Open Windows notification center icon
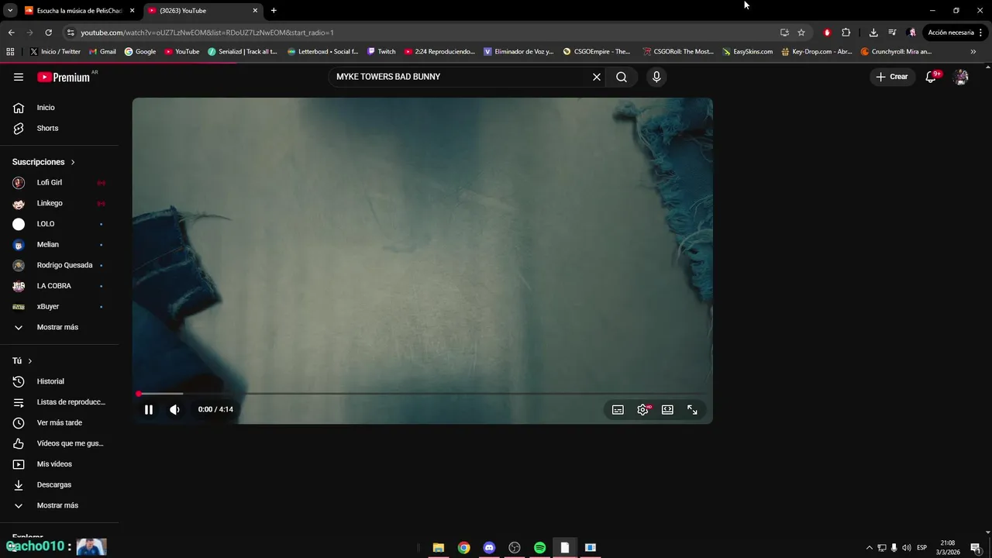 (x=976, y=548)
